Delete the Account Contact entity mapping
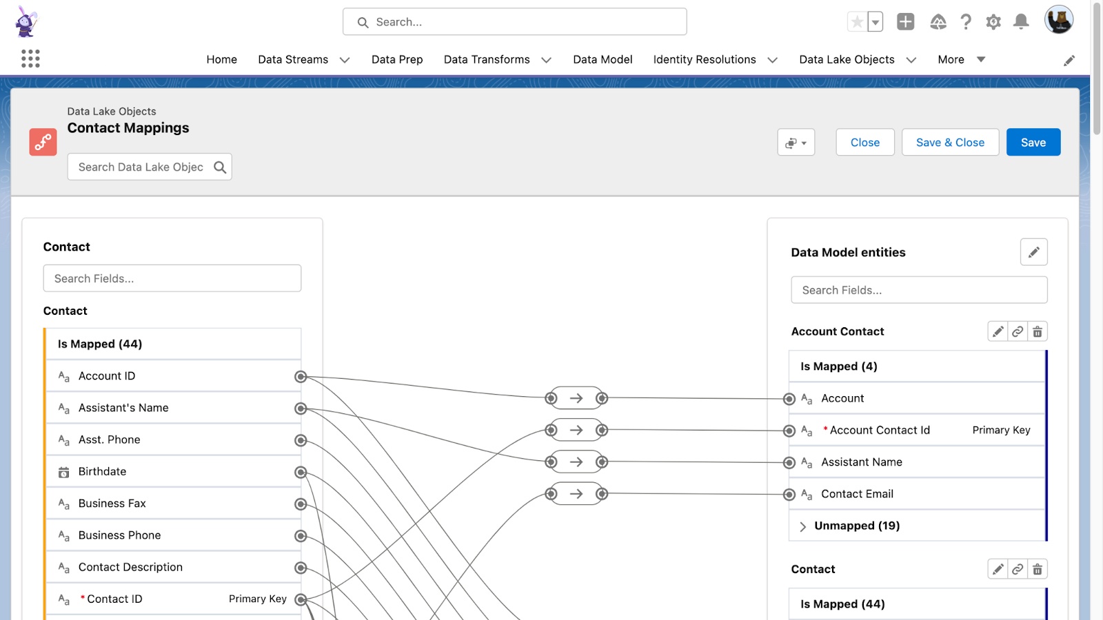 click(x=1038, y=332)
